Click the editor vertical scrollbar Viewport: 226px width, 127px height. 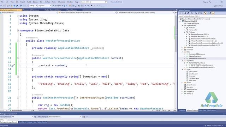pyautogui.click(x=176, y=62)
